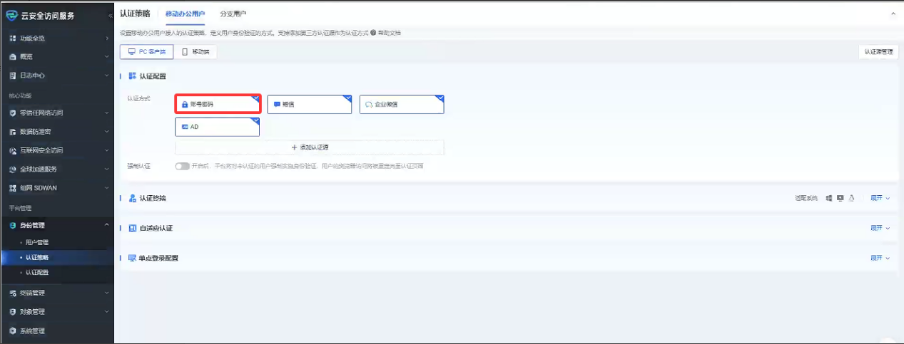Expand the 互联网安全访问 sidebar menu

pos(106,150)
